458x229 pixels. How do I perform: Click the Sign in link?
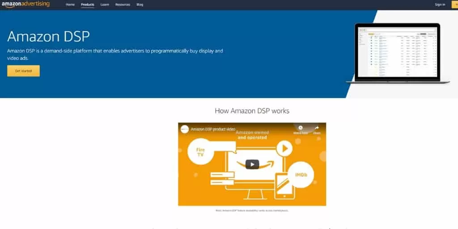(x=440, y=4)
